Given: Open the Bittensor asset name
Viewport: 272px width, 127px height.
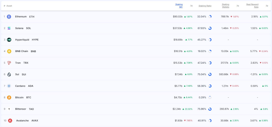Looking at the screenshot, I should [21, 109].
